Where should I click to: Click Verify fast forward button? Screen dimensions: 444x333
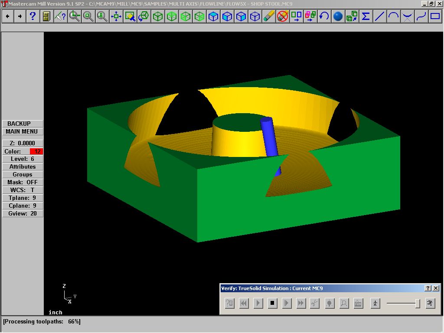tap(301, 303)
